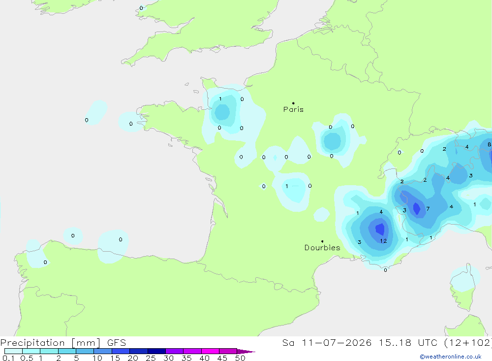Image resolution: width=492 pixels, height=361 pixels.
Task: Click the forecast date Sa 11-07-2026 text
Action: tap(327, 343)
